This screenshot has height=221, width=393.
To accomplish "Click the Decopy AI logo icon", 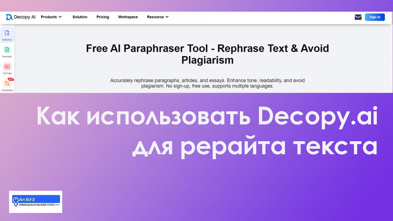I will tap(9, 17).
